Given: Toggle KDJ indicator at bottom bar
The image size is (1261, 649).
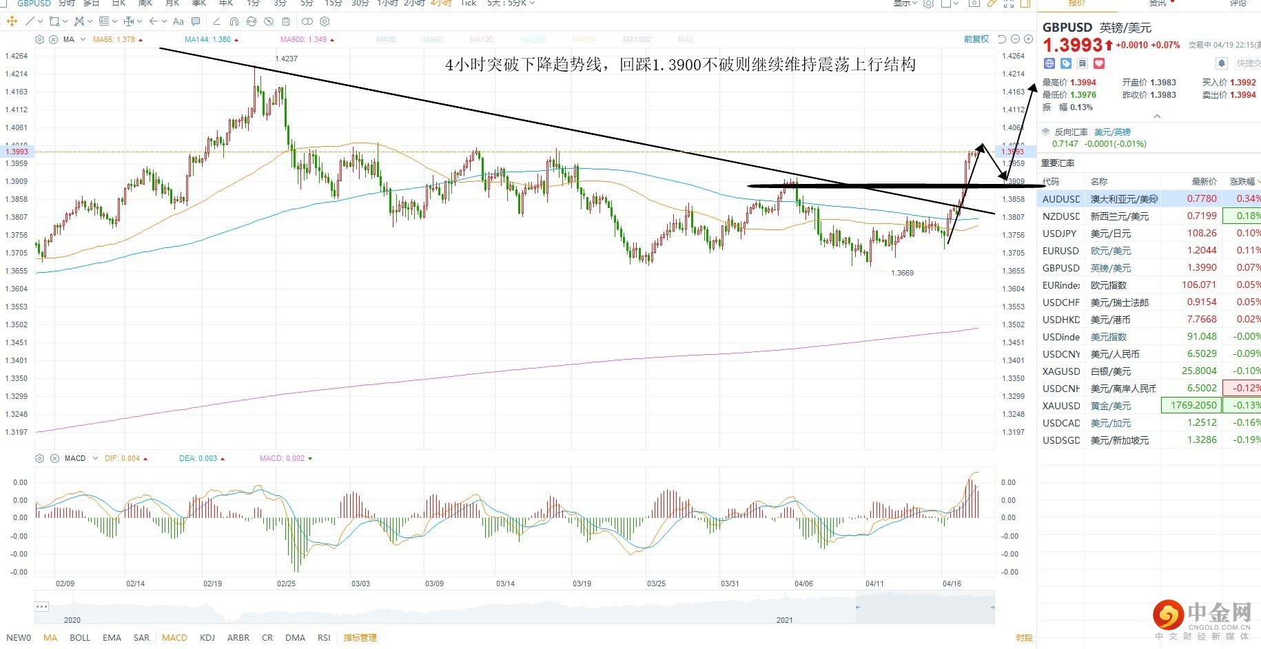Looking at the screenshot, I should (x=207, y=638).
